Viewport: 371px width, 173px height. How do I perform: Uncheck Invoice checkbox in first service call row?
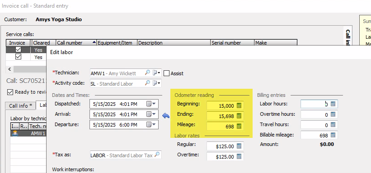[18, 50]
